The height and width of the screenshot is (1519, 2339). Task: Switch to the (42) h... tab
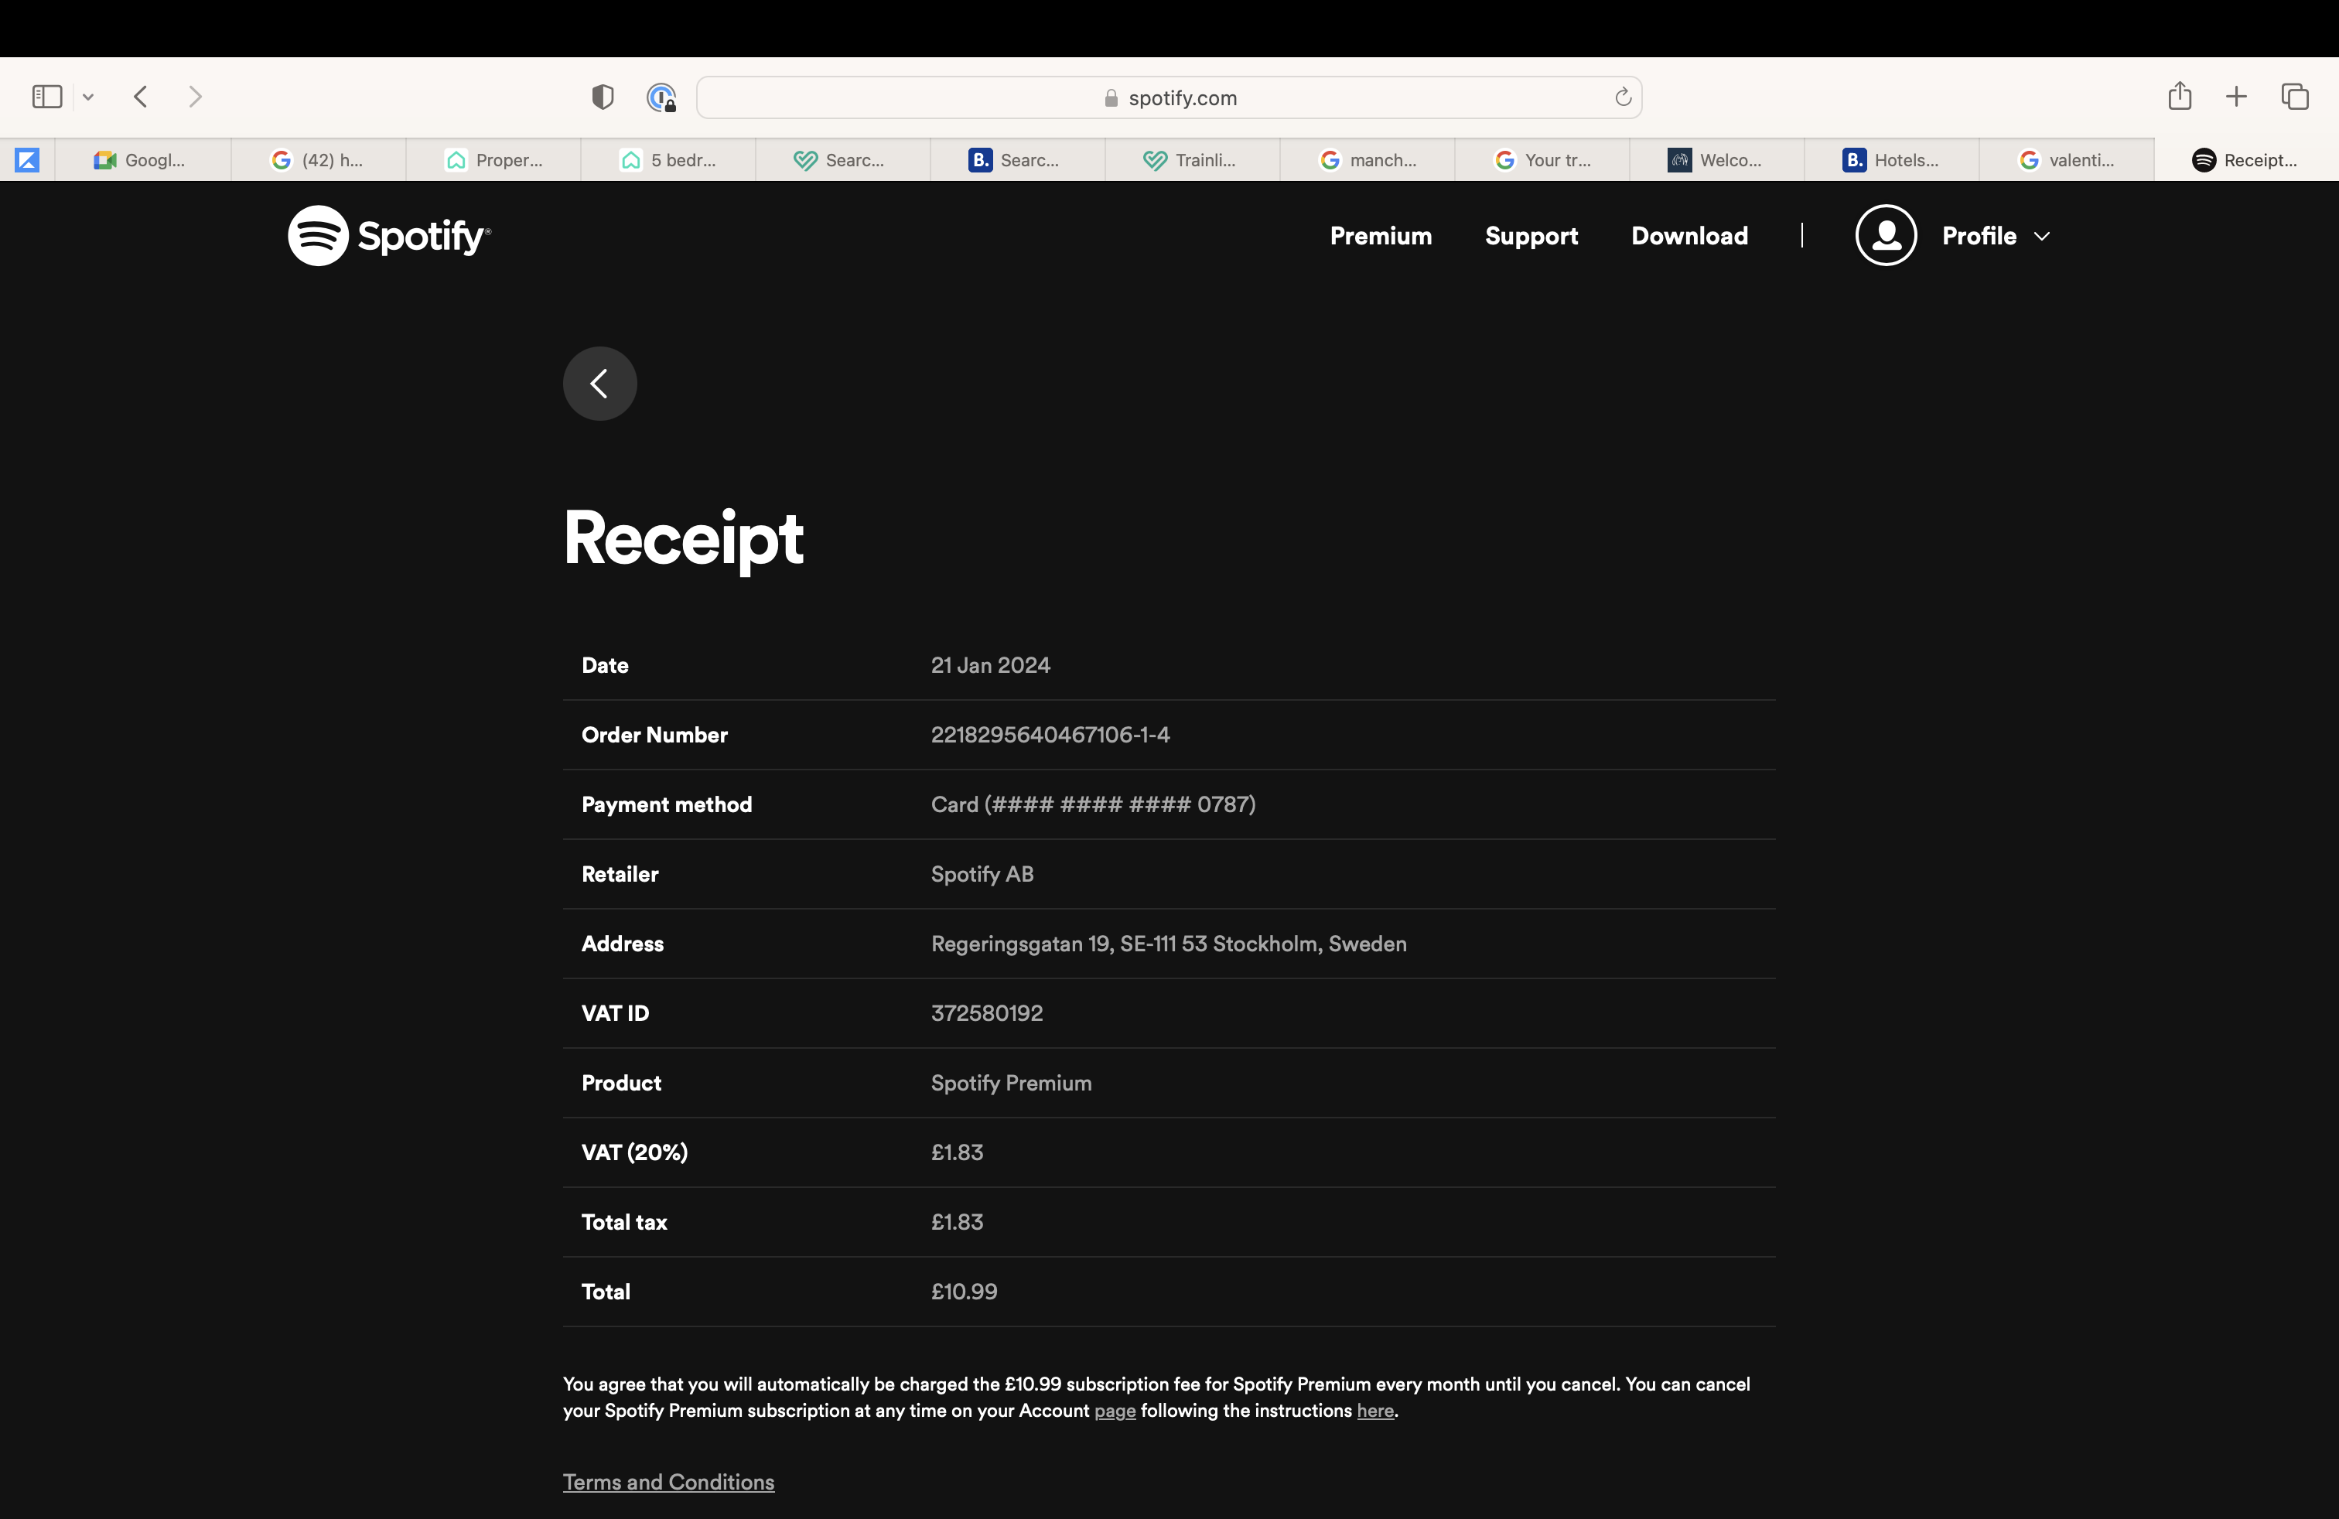pyautogui.click(x=319, y=160)
